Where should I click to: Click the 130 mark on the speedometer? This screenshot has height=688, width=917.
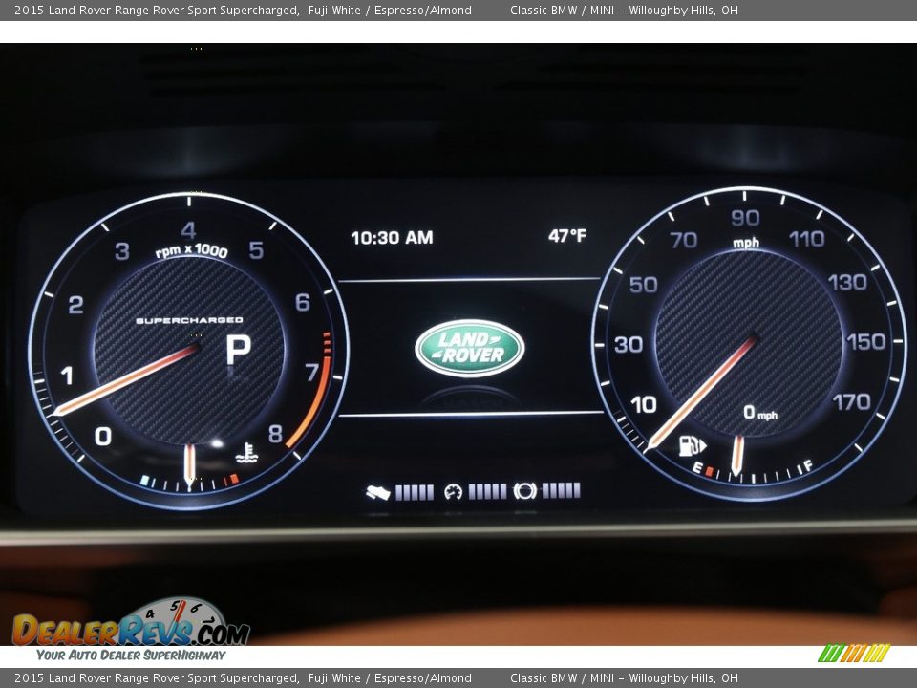coord(847,282)
